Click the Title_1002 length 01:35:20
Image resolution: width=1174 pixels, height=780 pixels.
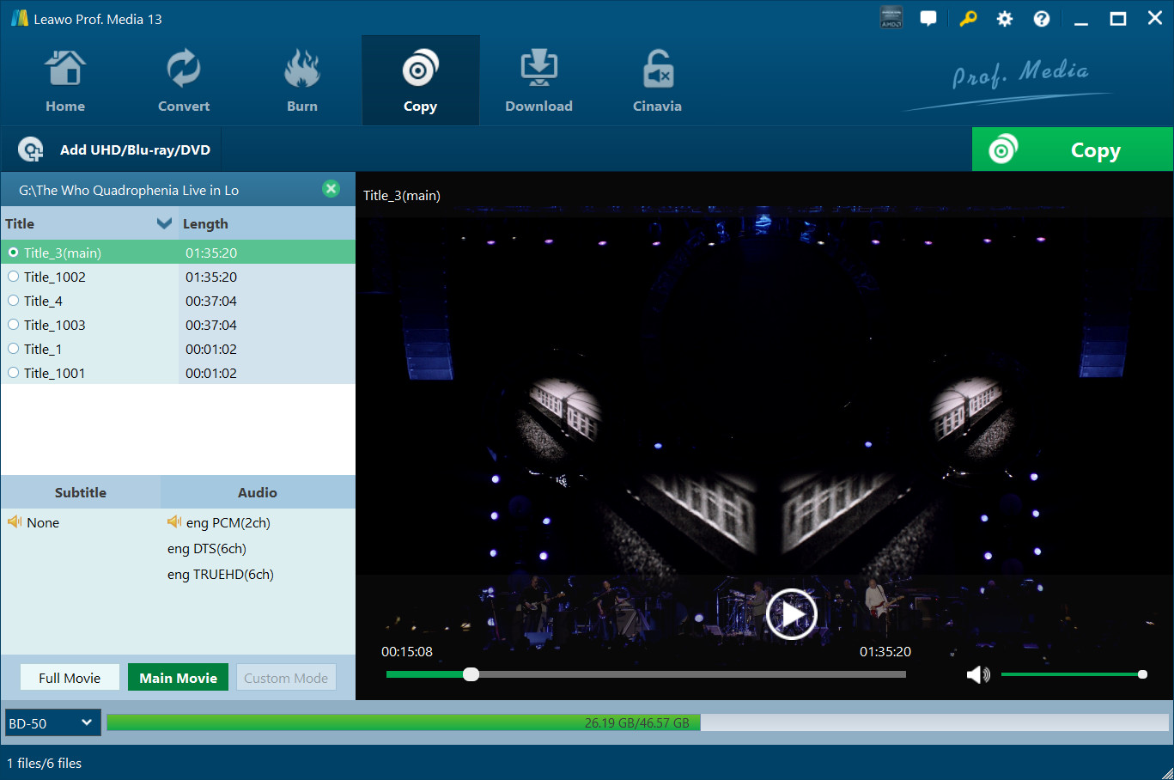(x=211, y=277)
